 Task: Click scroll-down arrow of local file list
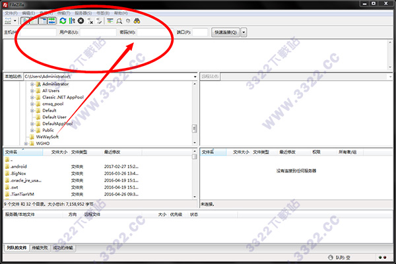pos(195,197)
